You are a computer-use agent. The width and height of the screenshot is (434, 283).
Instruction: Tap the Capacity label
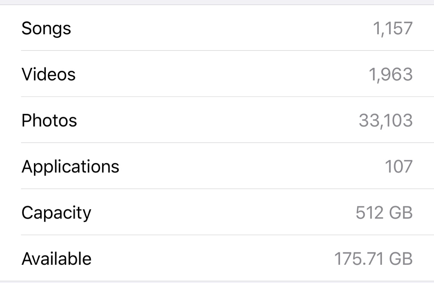[56, 213]
